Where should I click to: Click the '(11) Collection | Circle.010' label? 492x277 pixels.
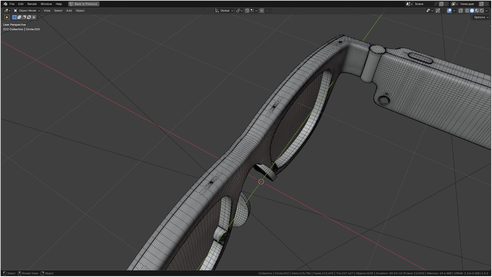[x=22, y=29]
